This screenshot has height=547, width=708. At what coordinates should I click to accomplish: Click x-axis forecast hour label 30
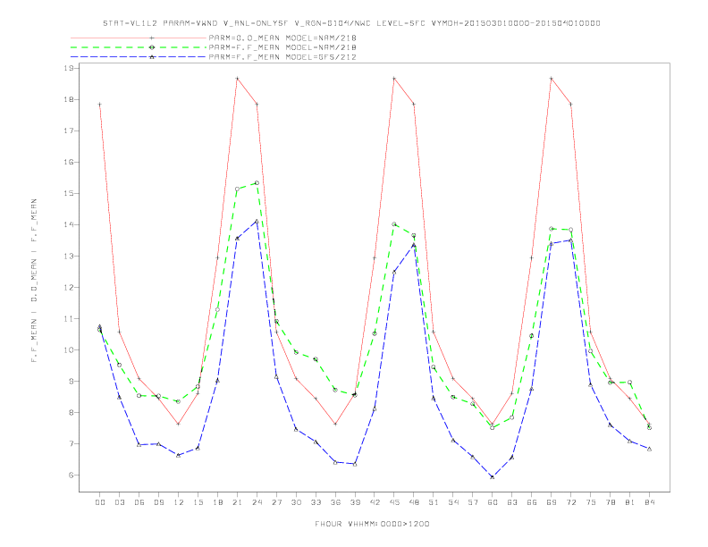tap(296, 502)
